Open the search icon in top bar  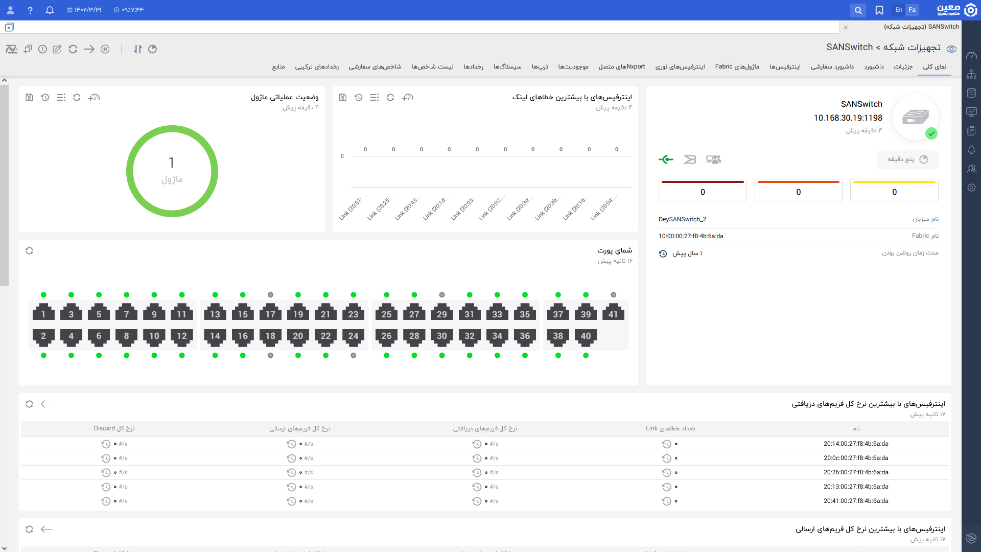pos(858,10)
